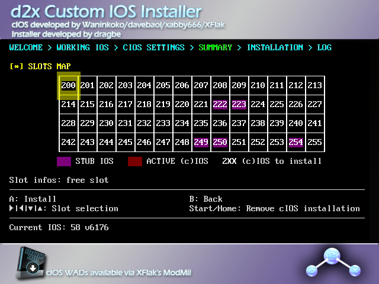The image size is (379, 284).
Task: Jump to the LOG step
Action: (x=324, y=47)
